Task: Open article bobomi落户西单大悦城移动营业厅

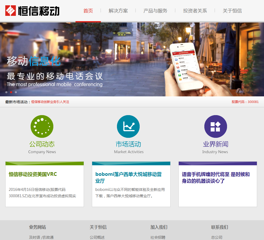Action: click(129, 177)
